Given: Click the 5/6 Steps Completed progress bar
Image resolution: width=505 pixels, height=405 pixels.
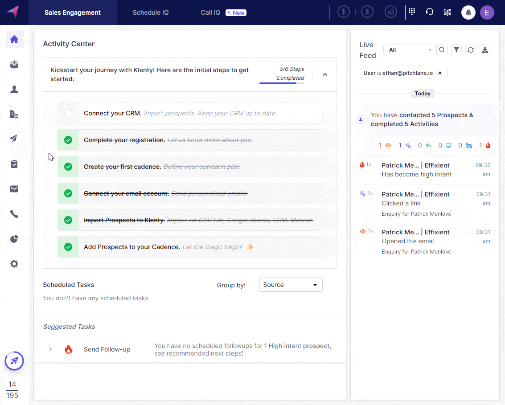Looking at the screenshot, I should tap(282, 83).
